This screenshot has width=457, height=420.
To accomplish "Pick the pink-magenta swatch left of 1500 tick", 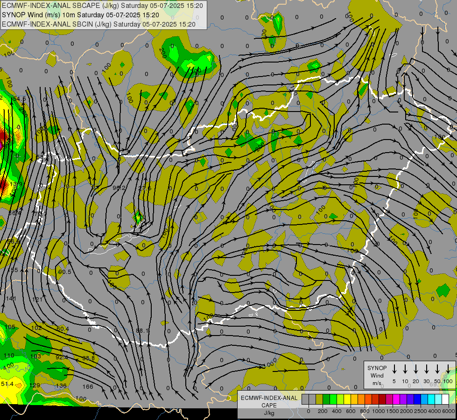I will coord(389,399).
